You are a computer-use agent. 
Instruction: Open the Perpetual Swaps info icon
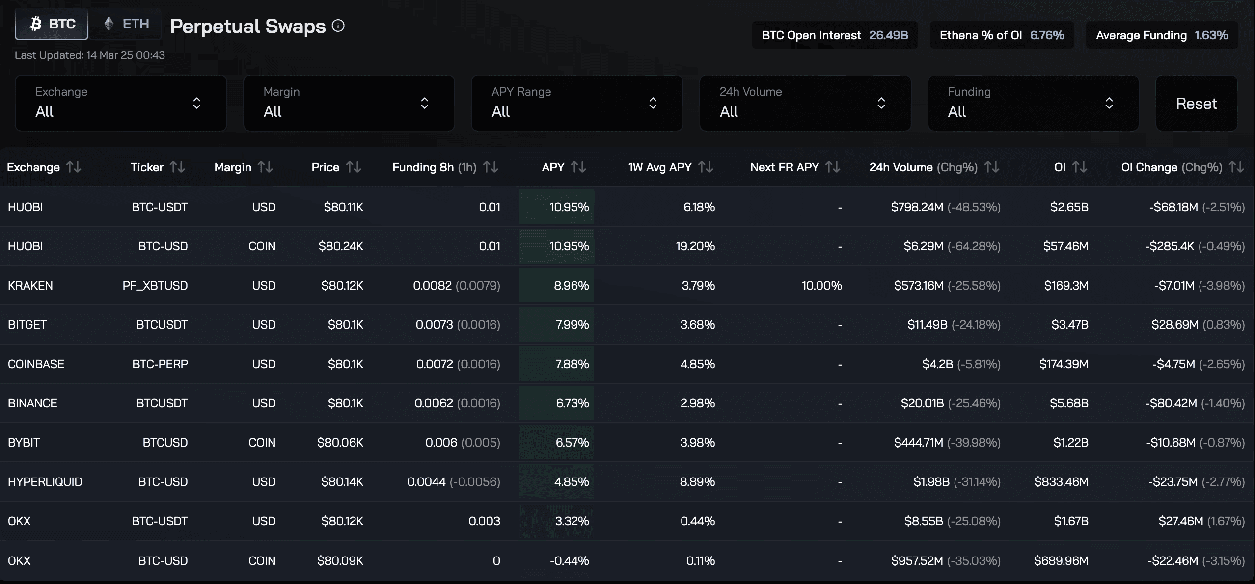click(x=338, y=26)
